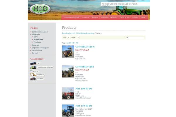Image resolution: width=176 pixels, height=117 pixels.
Task: Open Products in Pages sidebar
Action: click(36, 35)
